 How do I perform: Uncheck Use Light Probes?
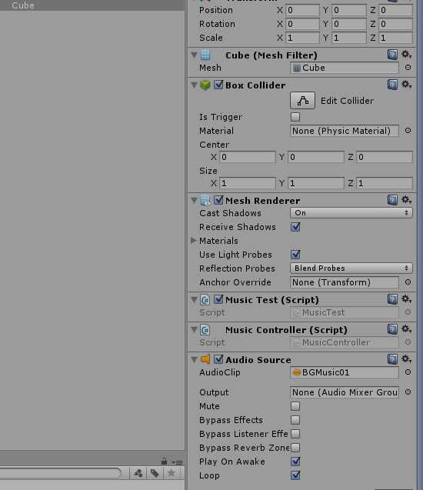point(295,255)
